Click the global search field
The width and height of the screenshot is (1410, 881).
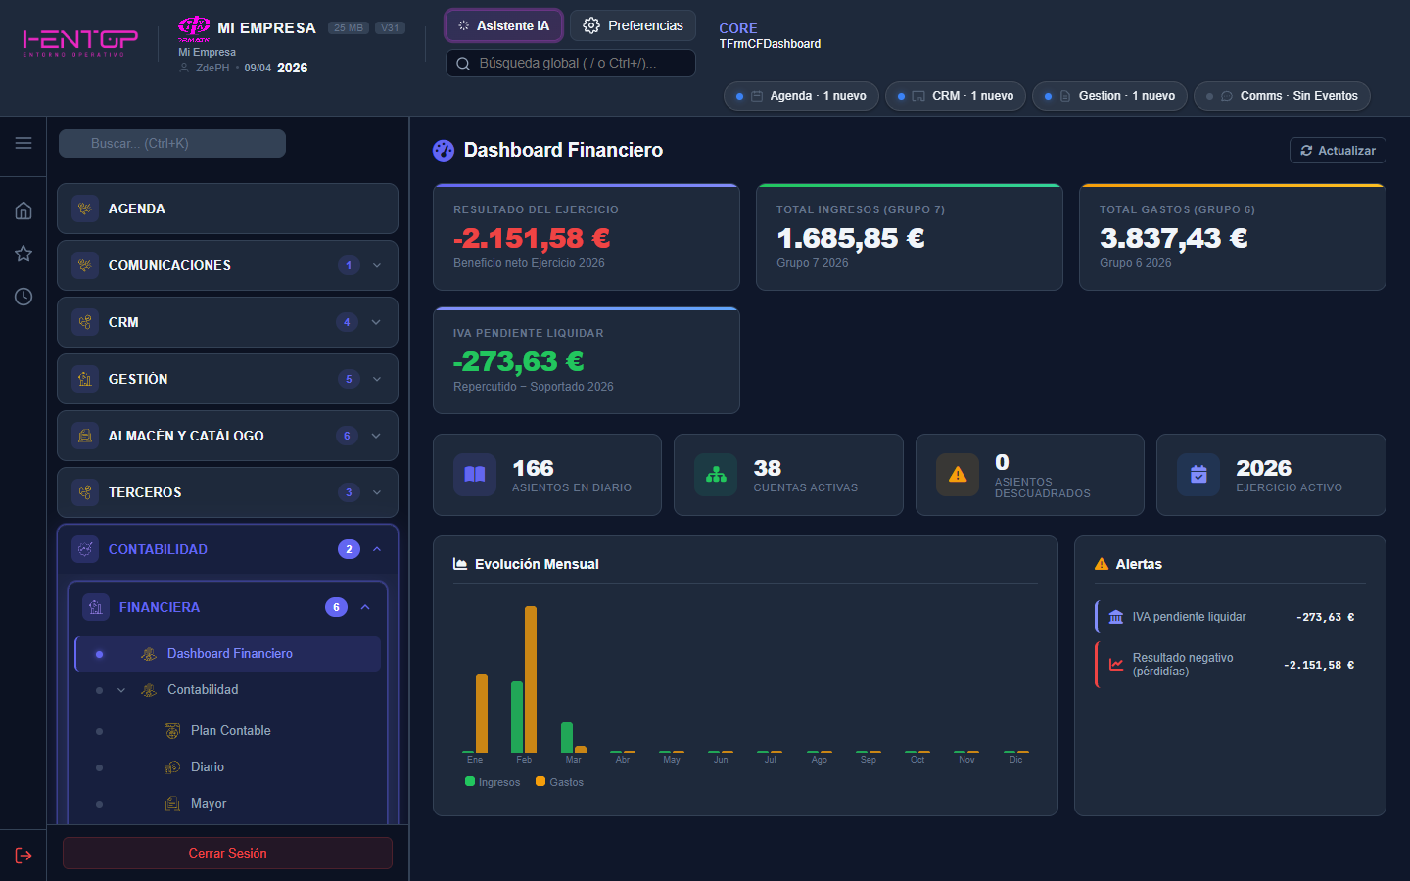571,63
